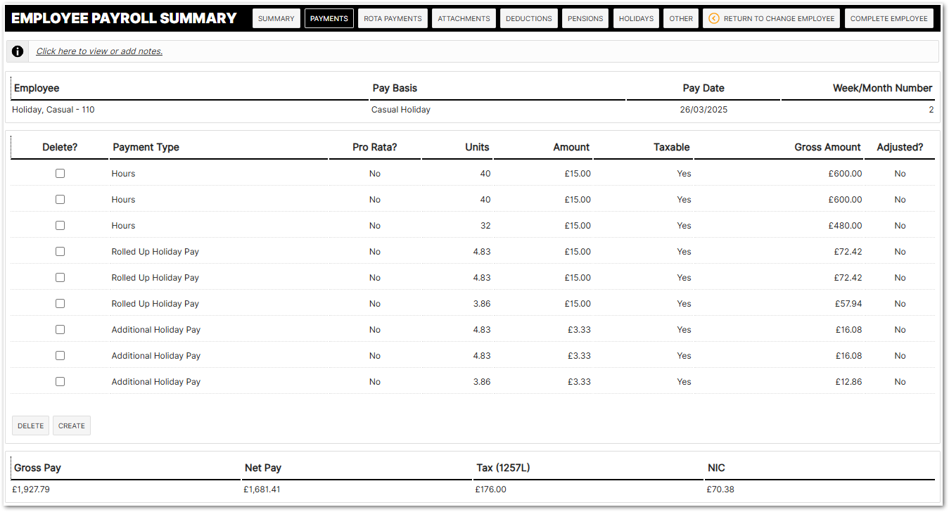Open the view or add notes link
Screen dimensions: 949x512
(99, 51)
